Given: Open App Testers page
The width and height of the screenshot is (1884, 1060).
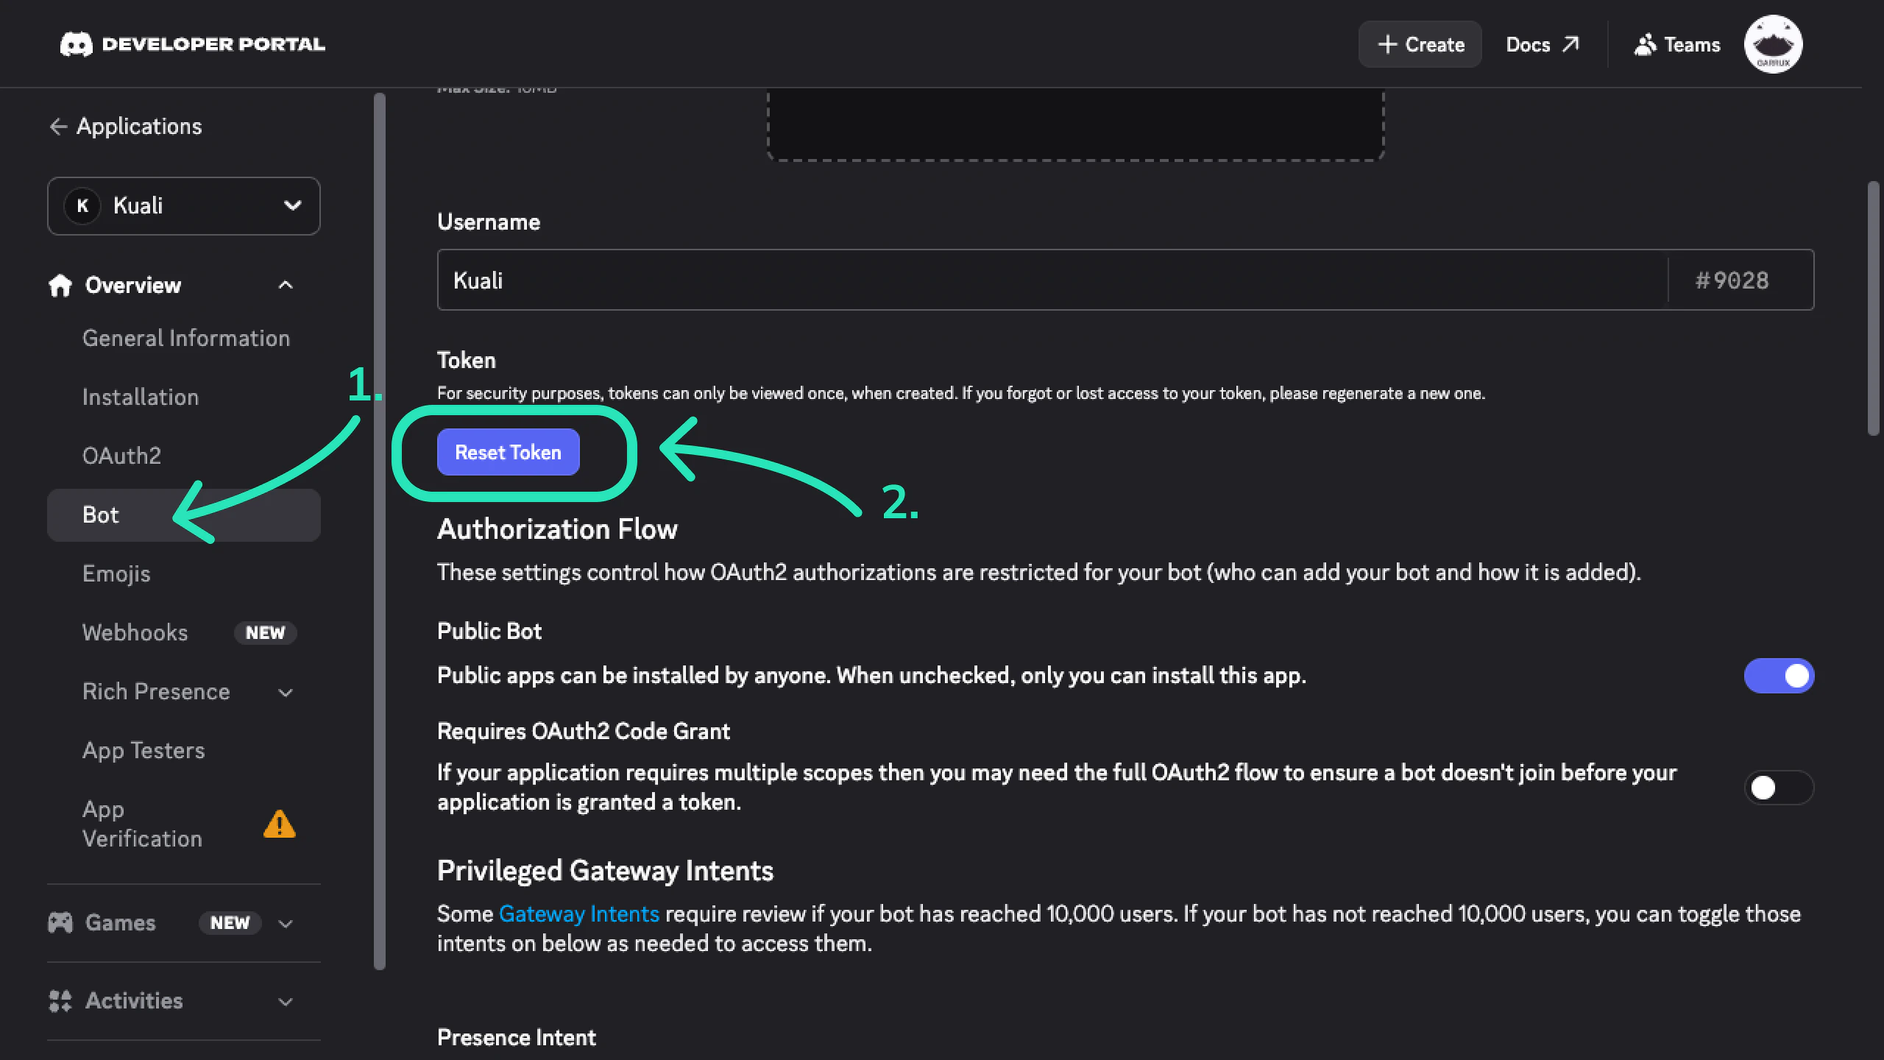Looking at the screenshot, I should coord(144,750).
